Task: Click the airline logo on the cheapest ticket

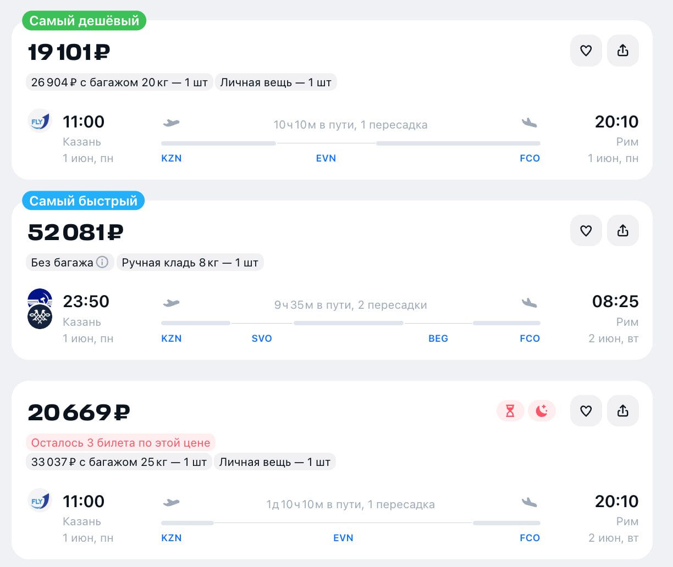Action: (x=40, y=121)
